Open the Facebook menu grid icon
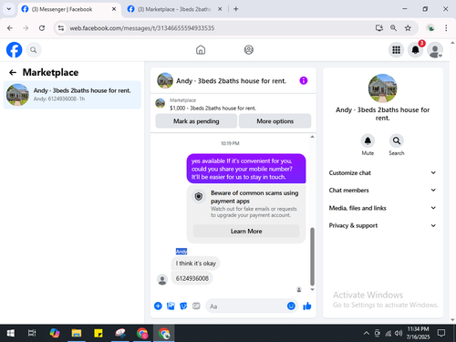Image resolution: width=456 pixels, height=342 pixels. pyautogui.click(x=396, y=50)
